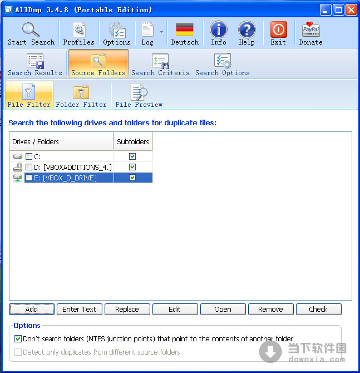
Task: Open the Search Options tab
Action: (223, 63)
